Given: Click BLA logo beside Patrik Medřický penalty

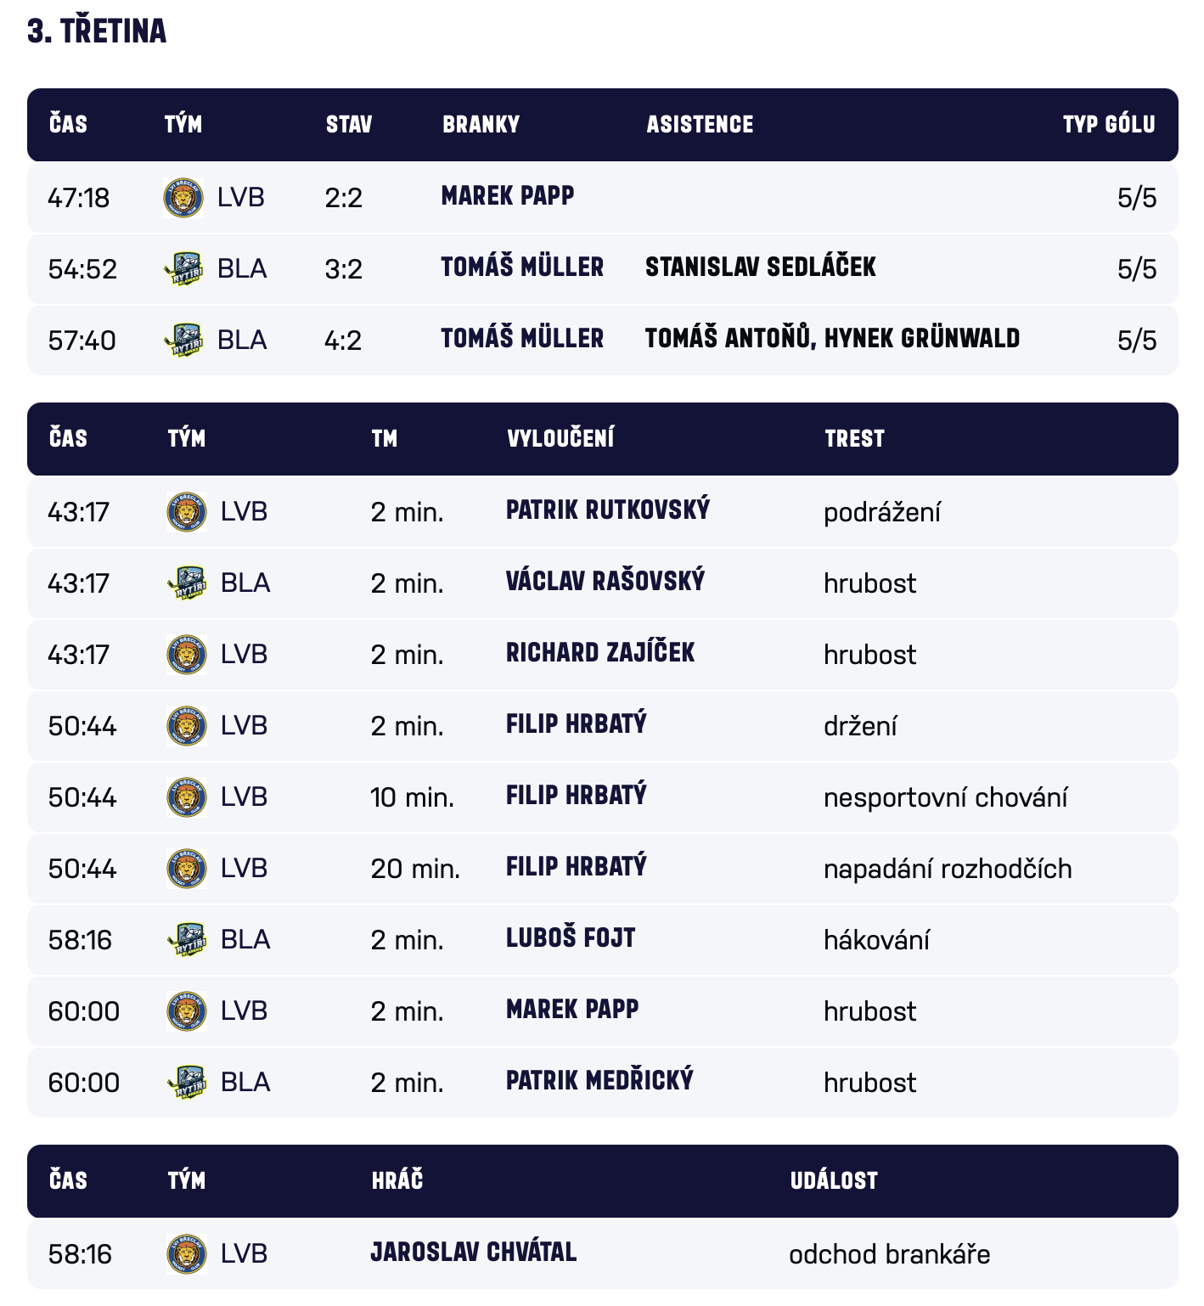Looking at the screenshot, I should (x=187, y=1083).
